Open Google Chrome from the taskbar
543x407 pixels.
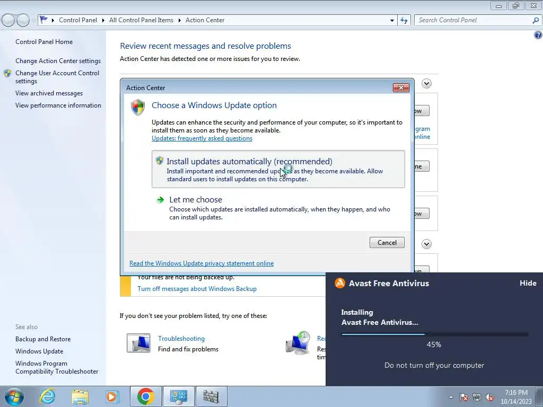145,396
